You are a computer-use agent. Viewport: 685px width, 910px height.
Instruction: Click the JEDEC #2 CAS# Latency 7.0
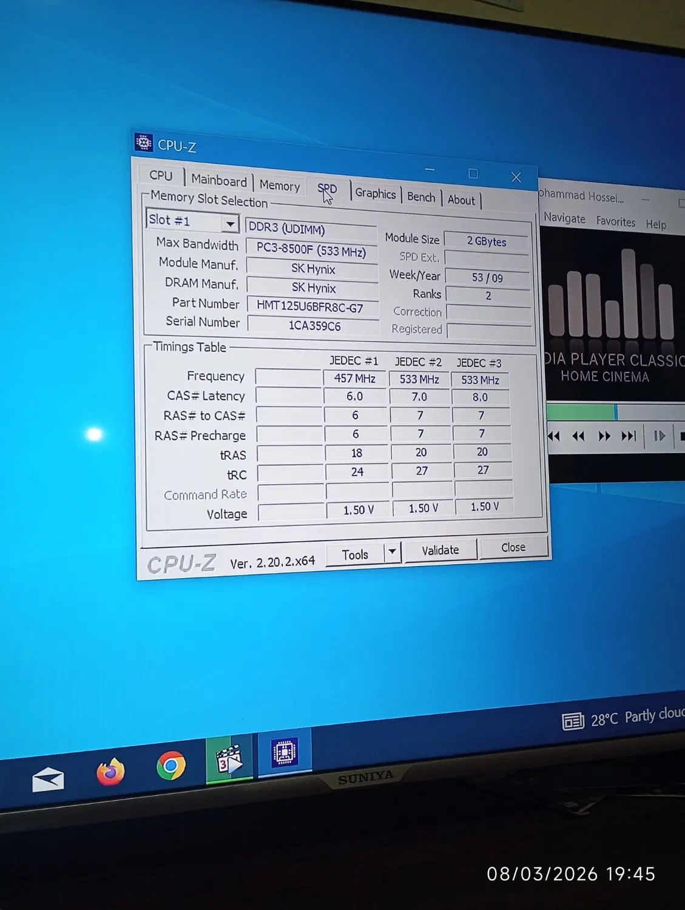click(x=419, y=397)
